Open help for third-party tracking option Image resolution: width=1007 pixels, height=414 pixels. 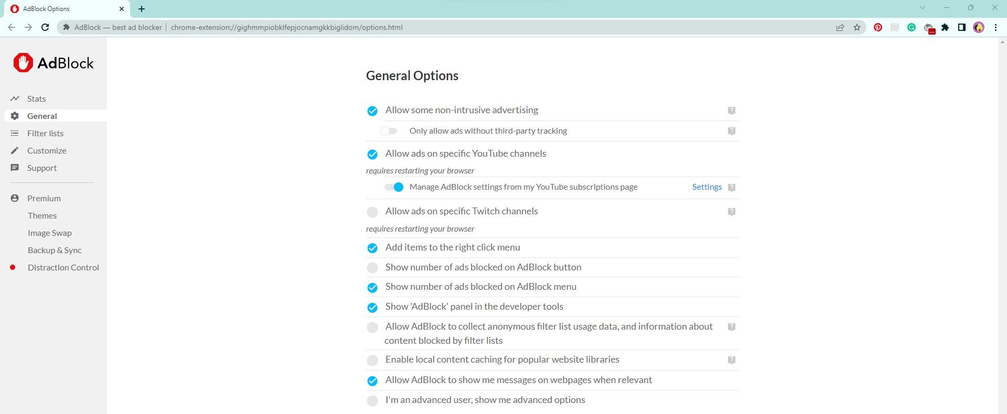[731, 131]
